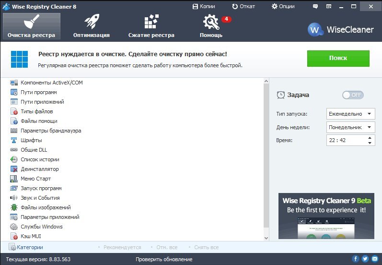The width and height of the screenshot is (382, 265).
Task: Click the Параметры приложений icon
Action: coord(14,217)
